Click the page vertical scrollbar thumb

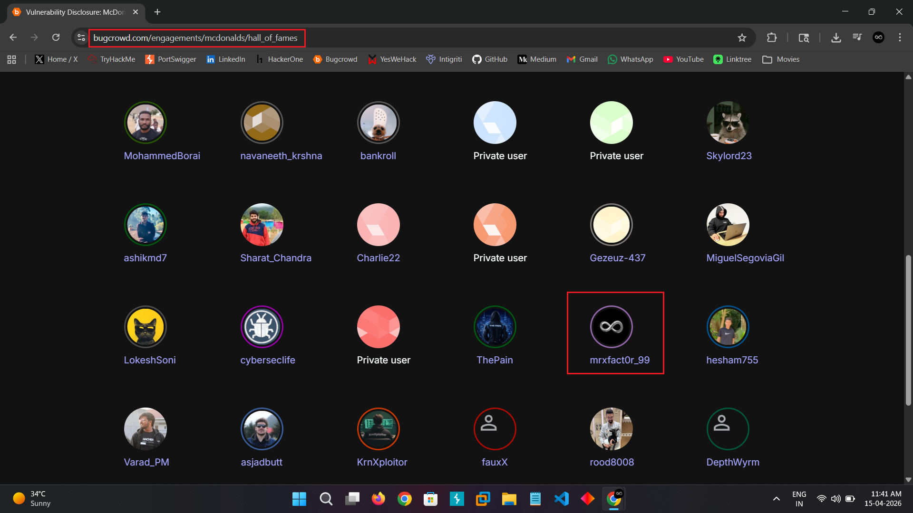tap(908, 330)
